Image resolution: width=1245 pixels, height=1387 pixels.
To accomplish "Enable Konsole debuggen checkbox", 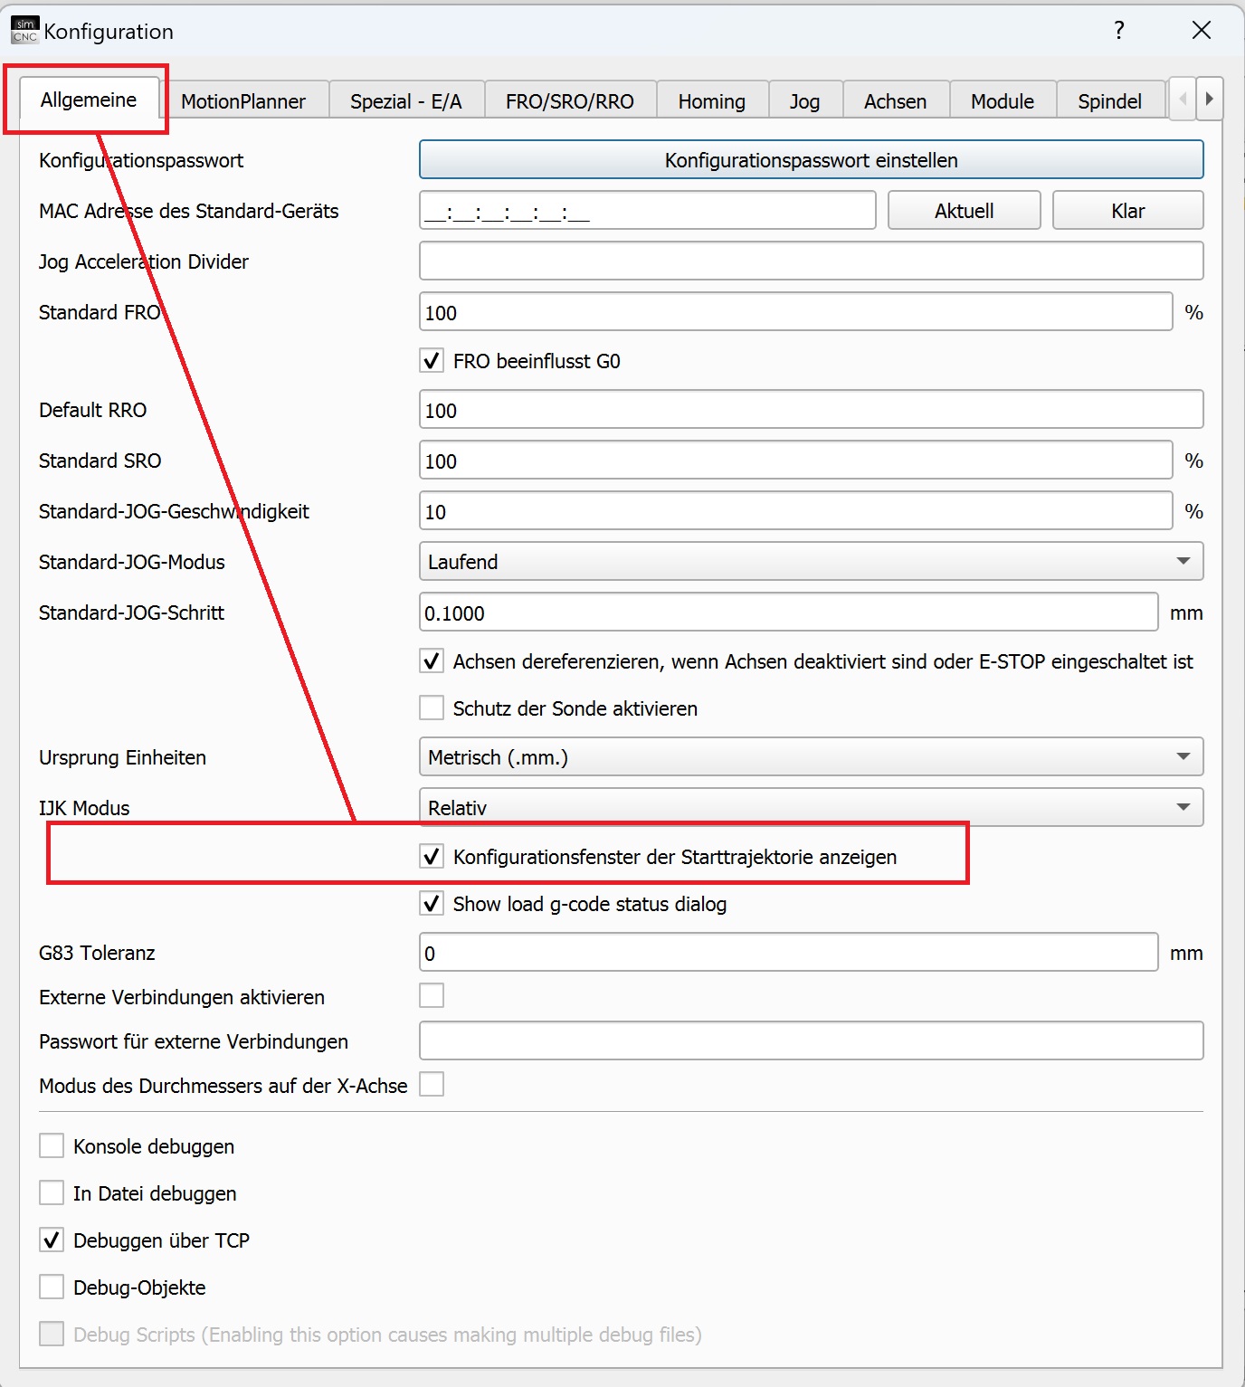I will (x=52, y=1146).
